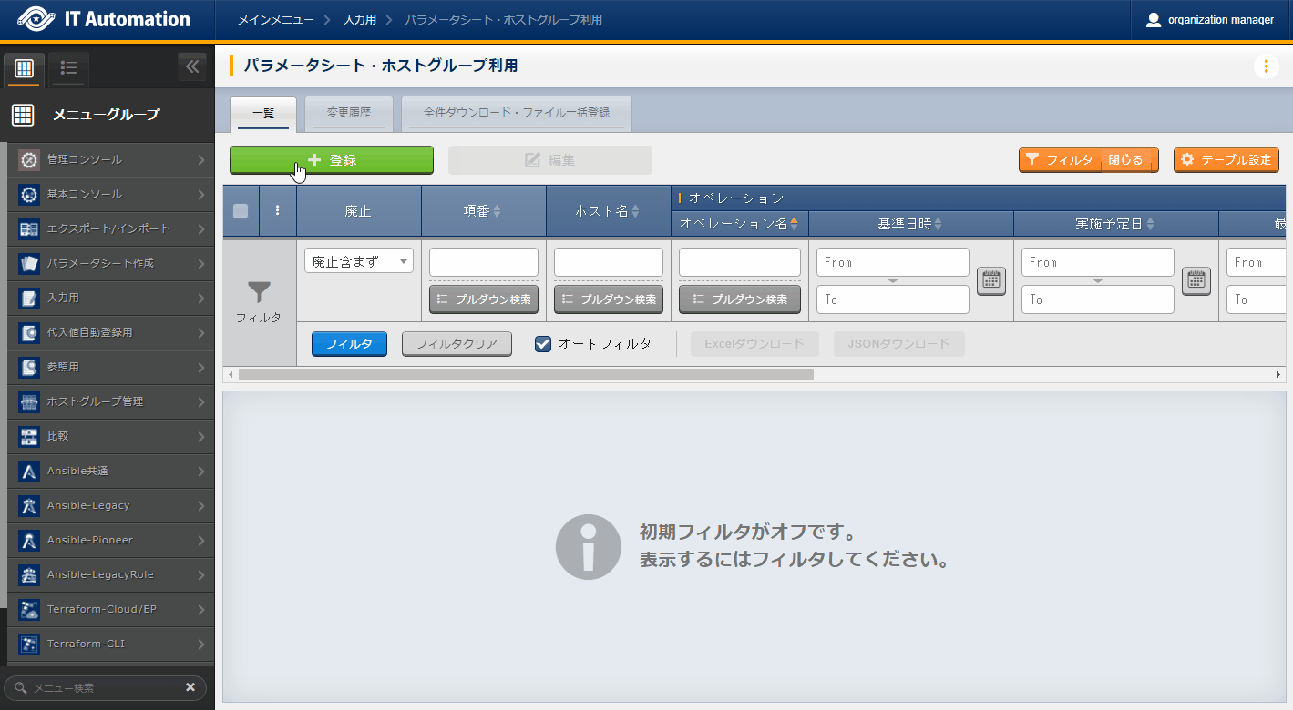Open the 廃止含まず dropdown
The image size is (1293, 710).
click(x=359, y=261)
